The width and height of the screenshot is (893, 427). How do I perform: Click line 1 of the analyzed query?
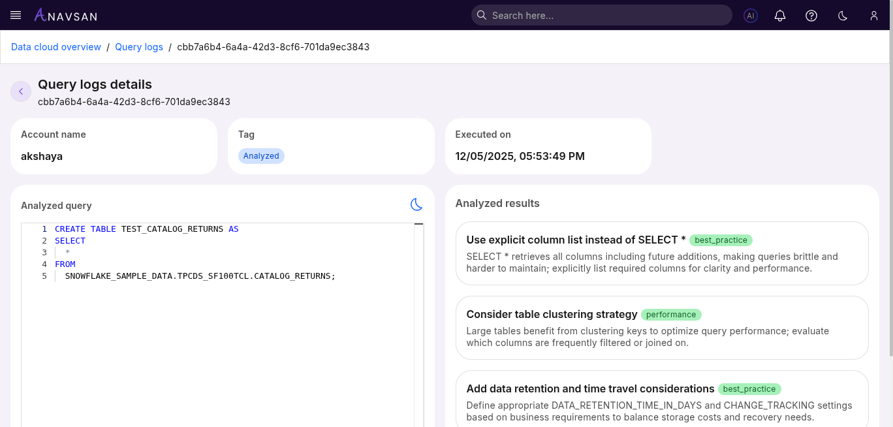point(147,229)
